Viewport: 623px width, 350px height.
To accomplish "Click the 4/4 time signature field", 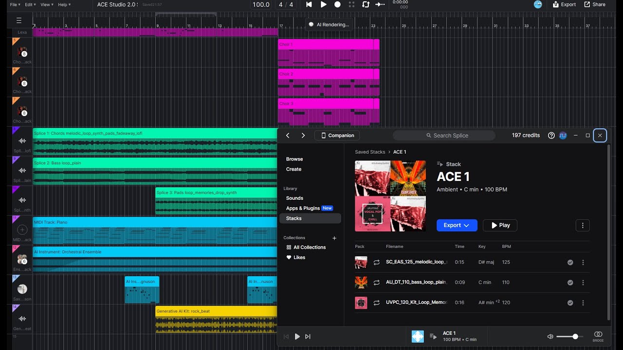I will (286, 4).
